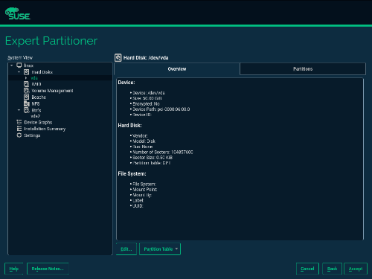Click the Btrfs icon in the tree
This screenshot has height=279, width=372.
pyautogui.click(x=27, y=110)
